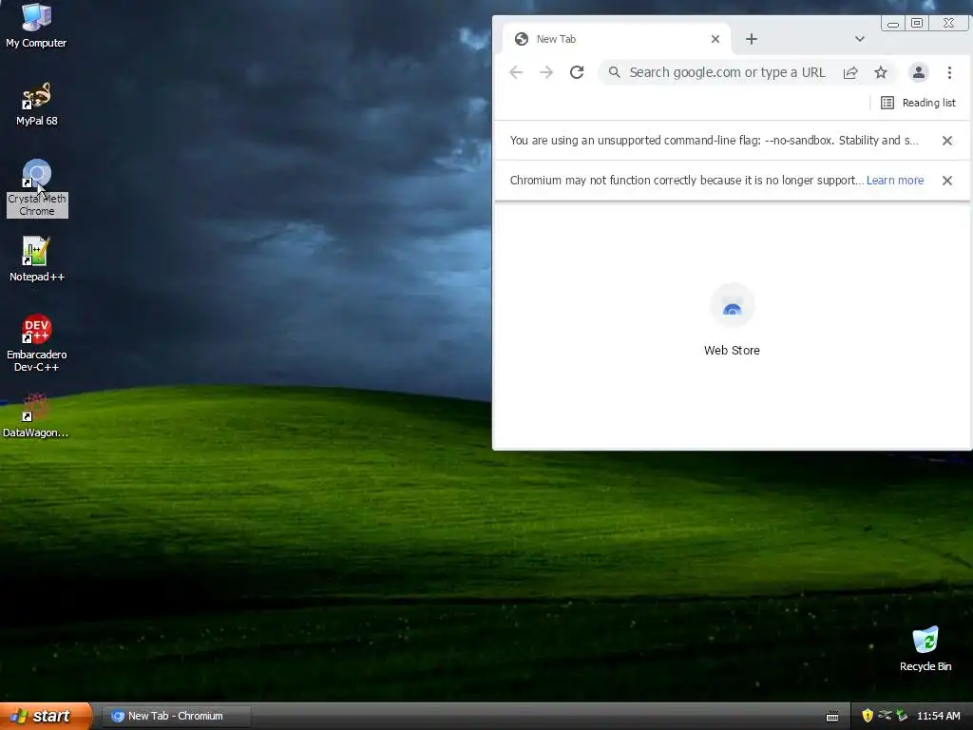
Task: Open the My Computer desktop icon
Action: pos(36,25)
